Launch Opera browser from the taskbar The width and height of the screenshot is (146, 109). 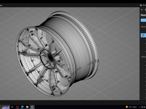click(17, 107)
